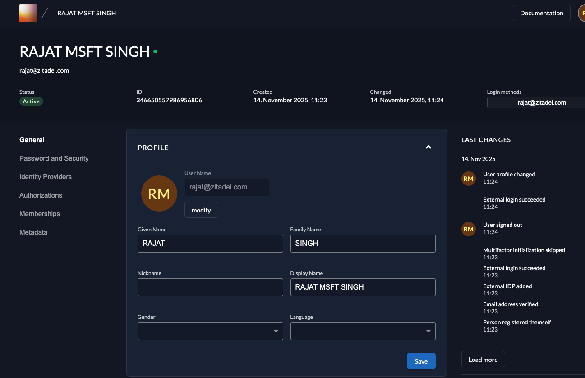
Task: Select the General sidebar item
Action: tap(32, 140)
